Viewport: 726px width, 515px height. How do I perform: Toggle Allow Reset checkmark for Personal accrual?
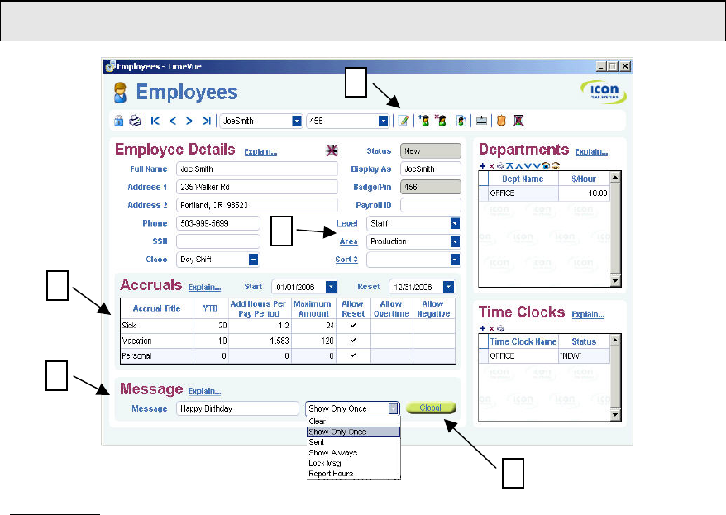point(353,355)
